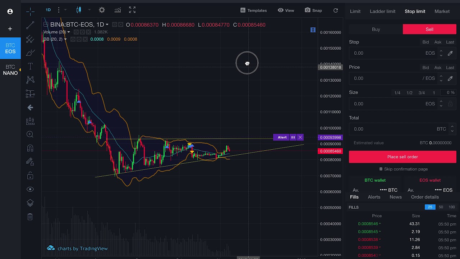Viewport: 460px width, 259px height.
Task: Open the indicators icon
Action: [118, 10]
